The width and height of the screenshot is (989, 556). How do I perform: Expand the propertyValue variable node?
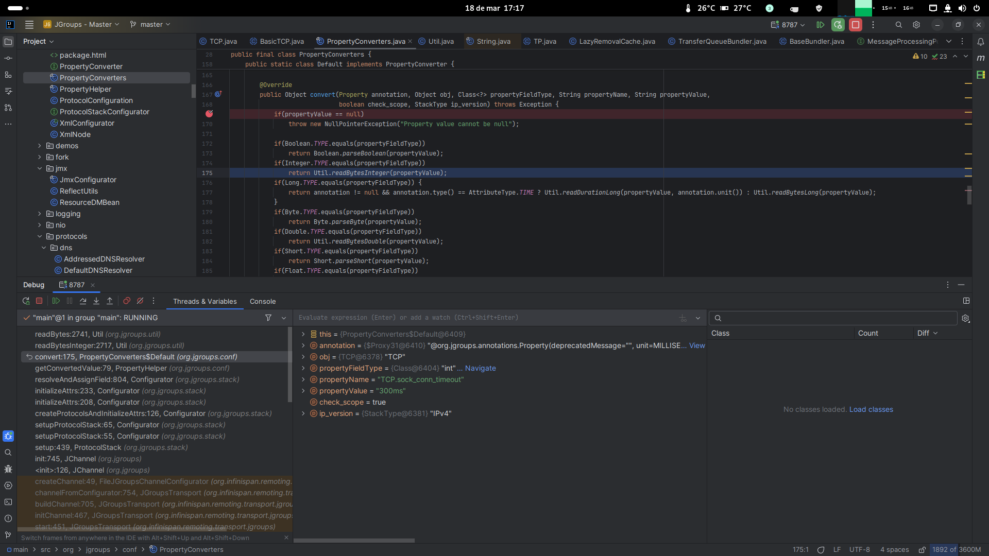tap(303, 391)
